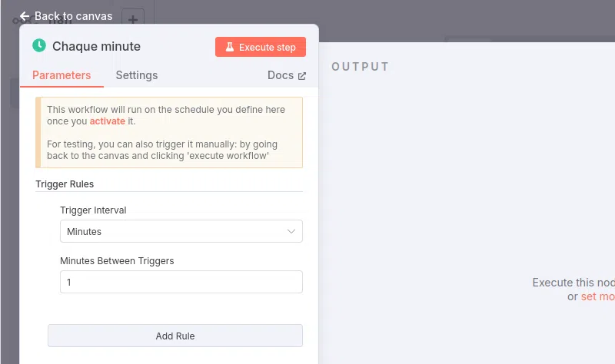Focus the Minutes Between Triggers input field

coord(181,282)
